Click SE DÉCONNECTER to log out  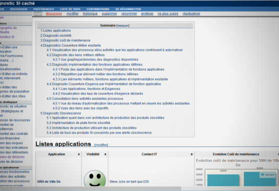(129, 9)
